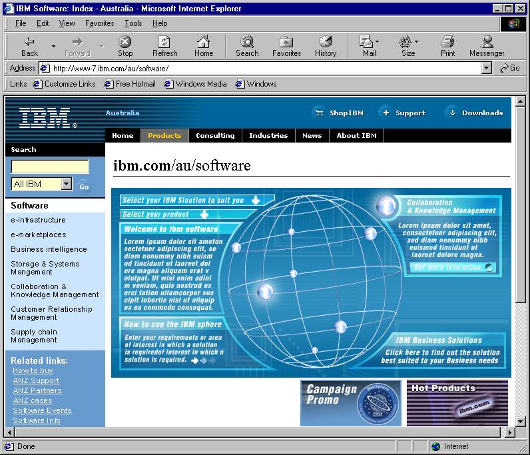Refresh the page with Refresh icon
The image size is (530, 455).
164,42
